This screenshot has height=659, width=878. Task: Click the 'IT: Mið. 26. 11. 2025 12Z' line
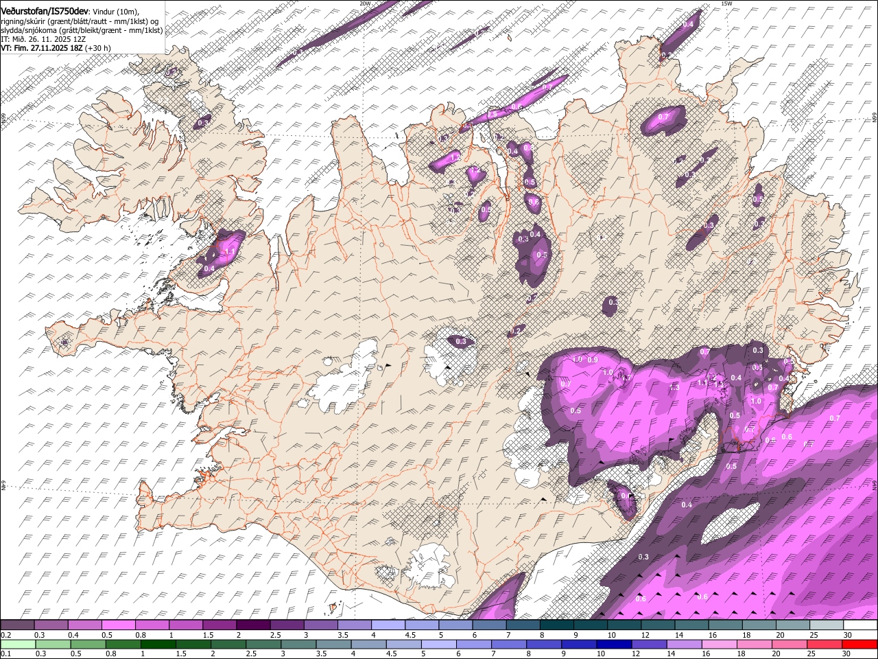coord(43,39)
